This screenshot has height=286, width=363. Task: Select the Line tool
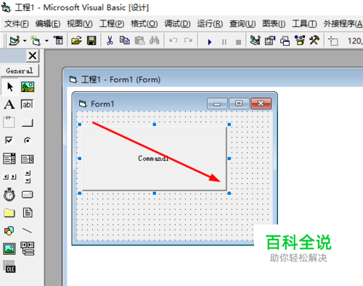[27, 231]
